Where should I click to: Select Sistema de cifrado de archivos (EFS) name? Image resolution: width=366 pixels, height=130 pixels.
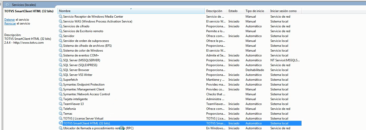coord(87,46)
